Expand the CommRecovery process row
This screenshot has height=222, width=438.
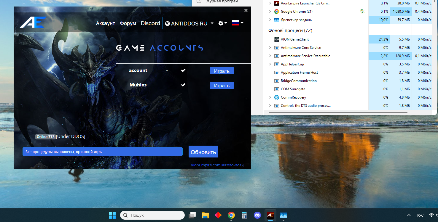tap(270, 97)
